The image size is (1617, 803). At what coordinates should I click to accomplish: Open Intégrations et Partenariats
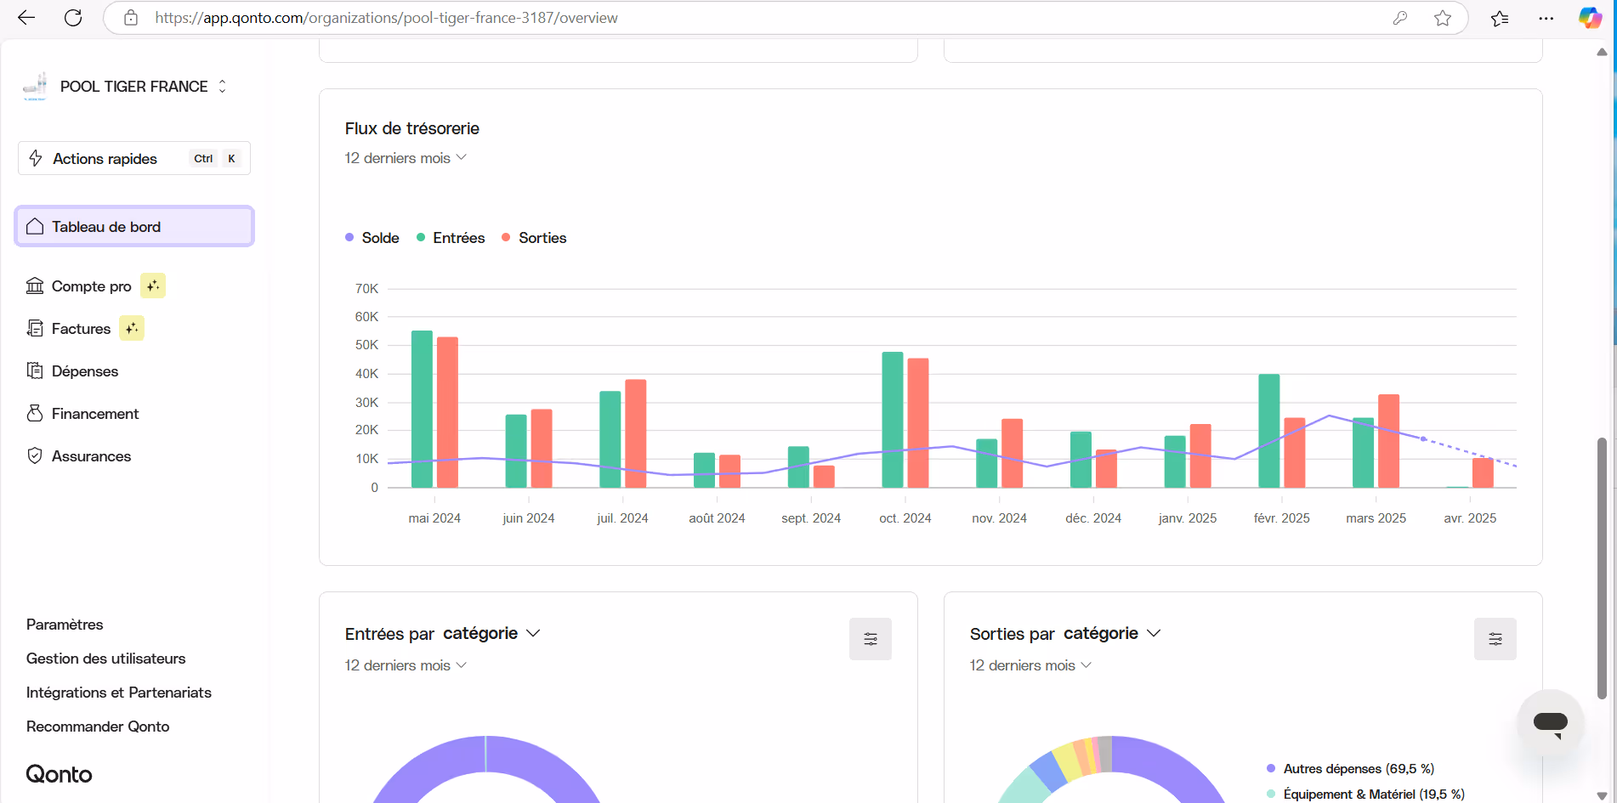click(x=119, y=693)
